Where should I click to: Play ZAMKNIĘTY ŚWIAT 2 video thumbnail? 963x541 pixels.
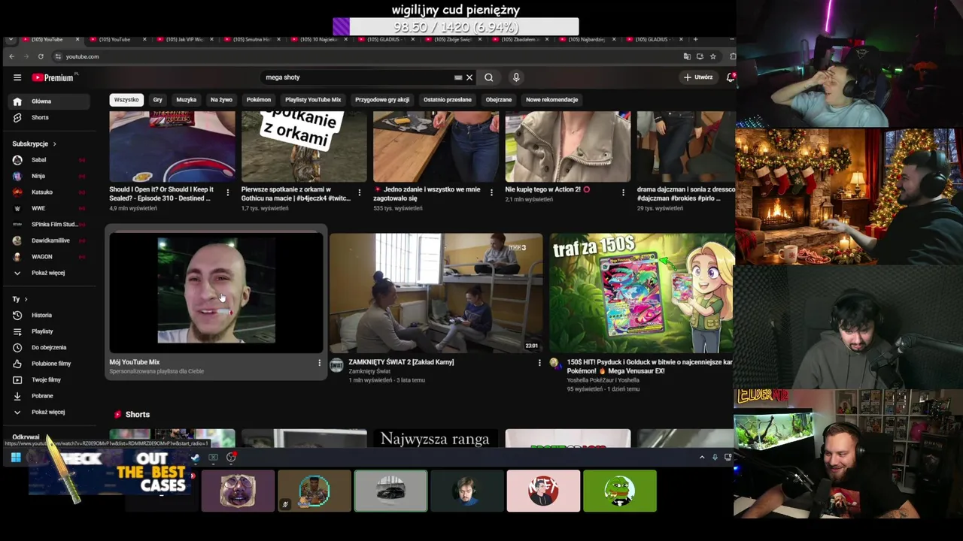436,292
